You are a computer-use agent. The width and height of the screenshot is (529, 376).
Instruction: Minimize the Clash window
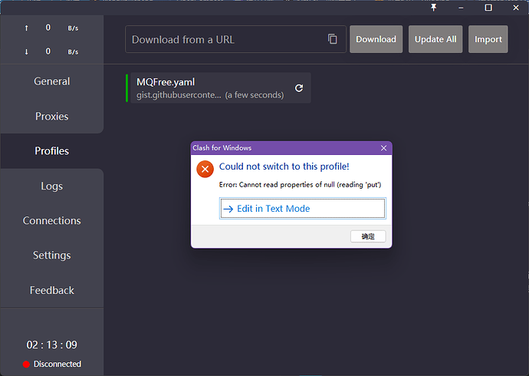click(x=461, y=8)
